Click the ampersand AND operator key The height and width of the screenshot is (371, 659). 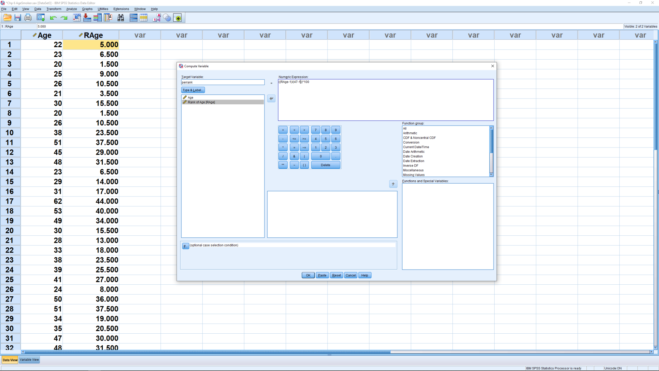pos(294,156)
